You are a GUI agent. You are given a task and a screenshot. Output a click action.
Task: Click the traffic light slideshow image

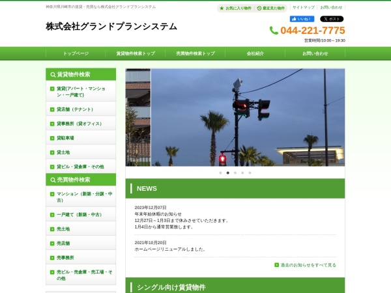pyautogui.click(x=248, y=117)
